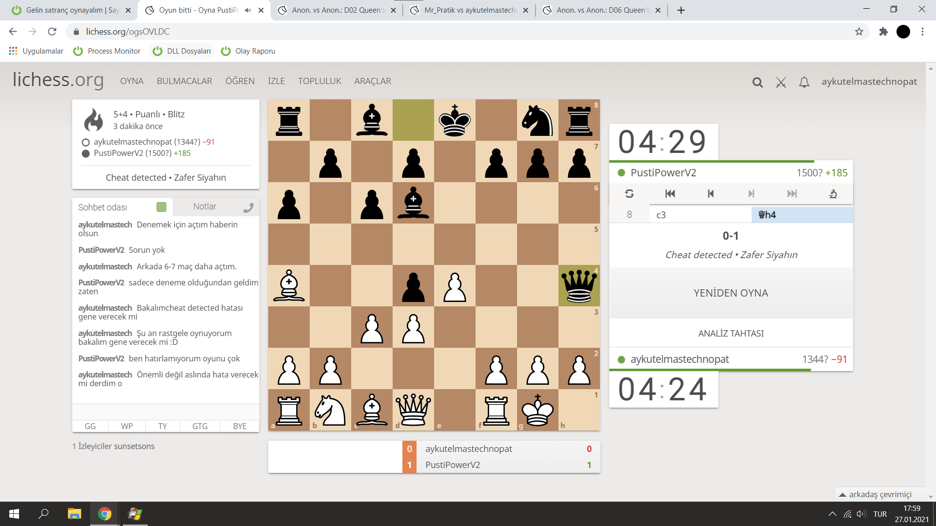
Task: Open Chrome profile avatar
Action: point(903,32)
